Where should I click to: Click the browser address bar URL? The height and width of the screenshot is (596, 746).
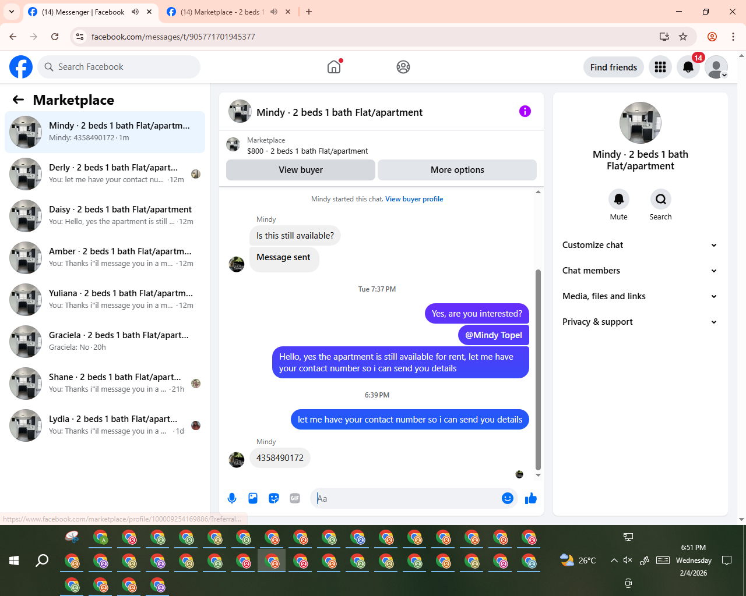pyautogui.click(x=173, y=37)
